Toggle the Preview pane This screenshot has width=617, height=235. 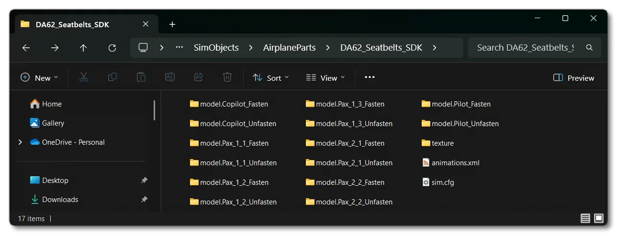point(573,78)
